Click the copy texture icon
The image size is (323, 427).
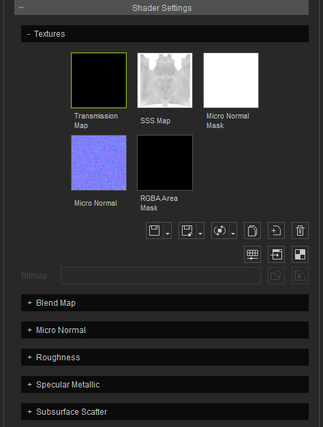(x=252, y=231)
